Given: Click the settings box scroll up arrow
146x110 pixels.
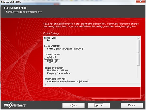Looking at the screenshot, I should point(139,38).
